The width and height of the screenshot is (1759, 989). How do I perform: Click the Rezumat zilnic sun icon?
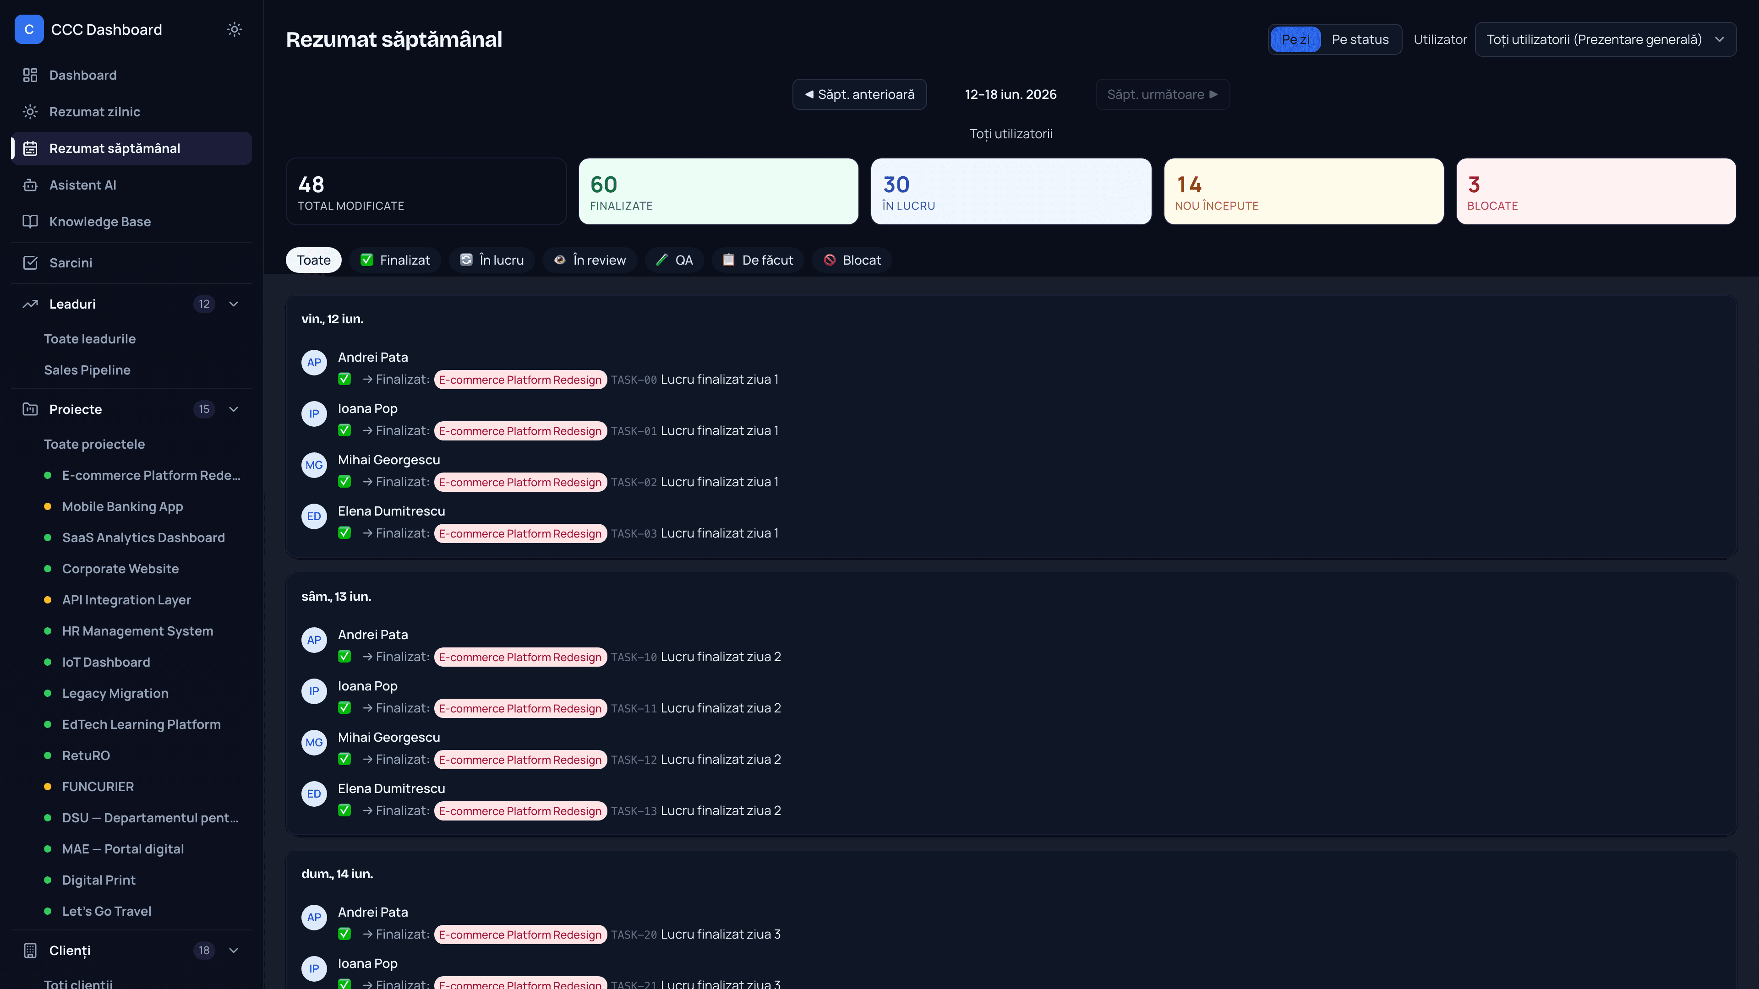point(30,112)
